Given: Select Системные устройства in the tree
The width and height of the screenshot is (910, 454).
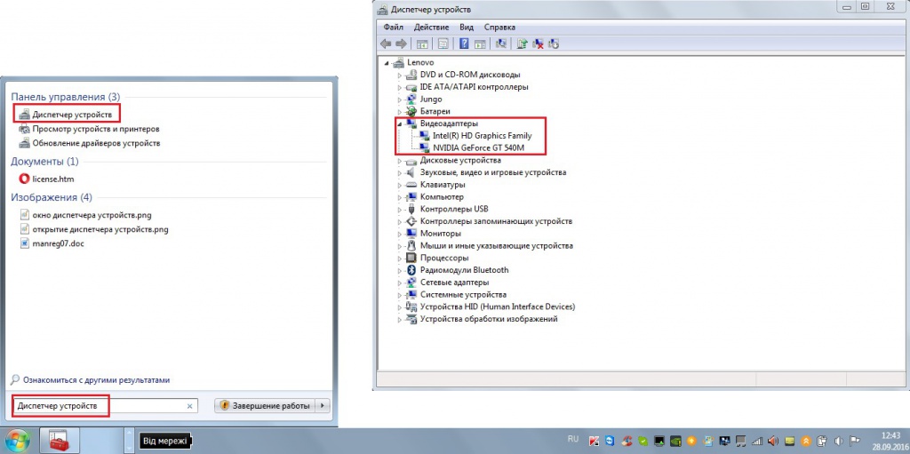Looking at the screenshot, I should tap(463, 294).
